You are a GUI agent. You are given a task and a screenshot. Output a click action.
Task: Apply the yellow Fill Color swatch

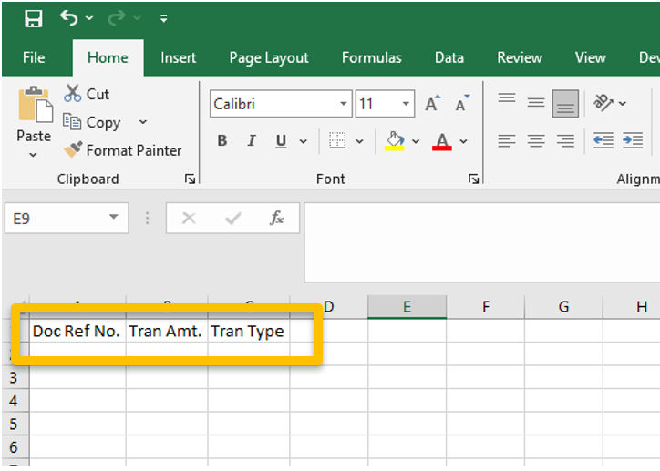pyautogui.click(x=394, y=141)
